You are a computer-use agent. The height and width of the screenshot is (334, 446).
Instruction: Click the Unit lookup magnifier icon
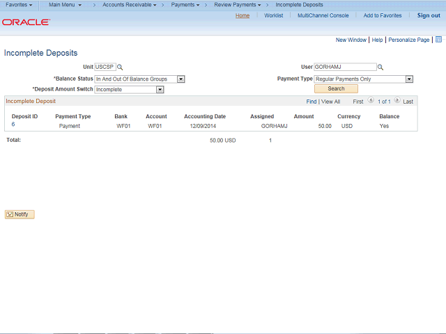120,67
